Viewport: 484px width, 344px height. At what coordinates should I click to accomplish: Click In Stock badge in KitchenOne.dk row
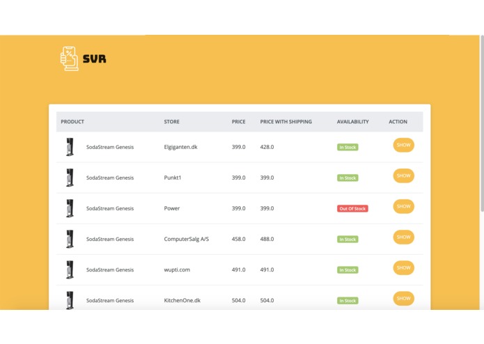[x=348, y=301]
